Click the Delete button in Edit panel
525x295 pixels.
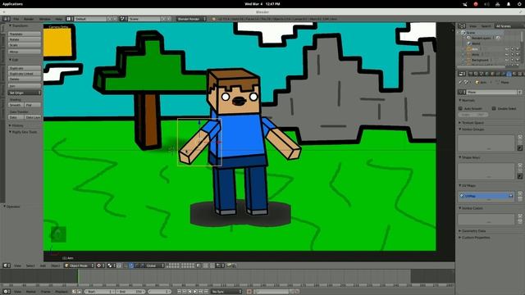pyautogui.click(x=25, y=79)
